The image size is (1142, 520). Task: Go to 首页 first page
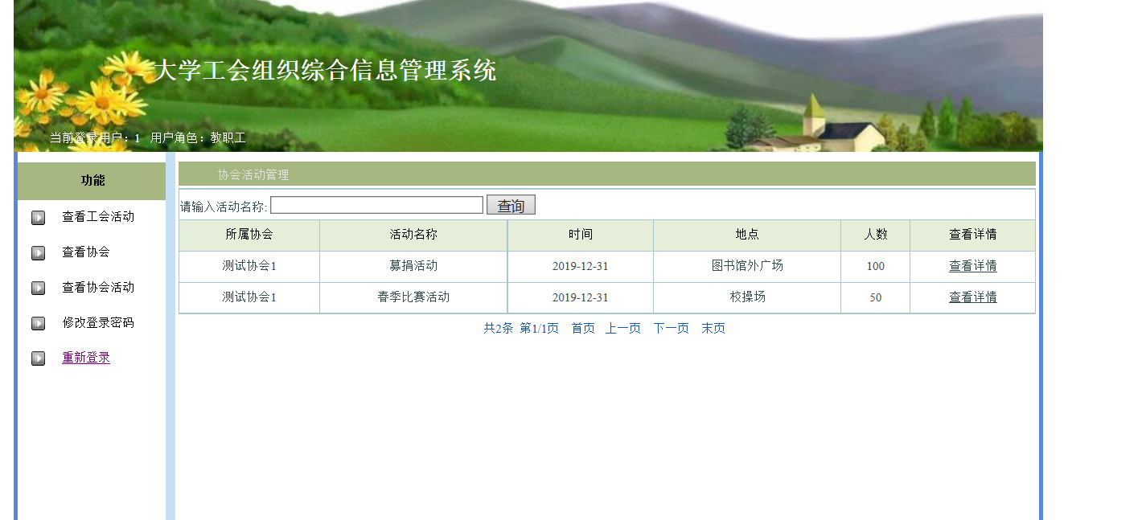583,328
